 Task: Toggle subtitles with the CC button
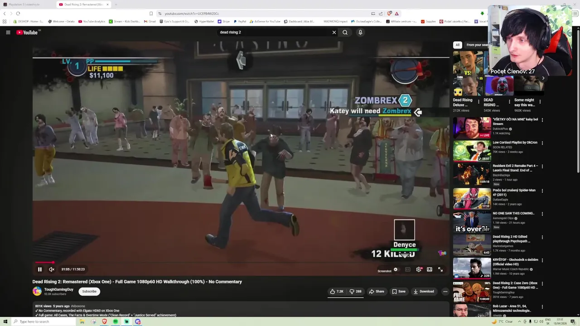coord(408,269)
